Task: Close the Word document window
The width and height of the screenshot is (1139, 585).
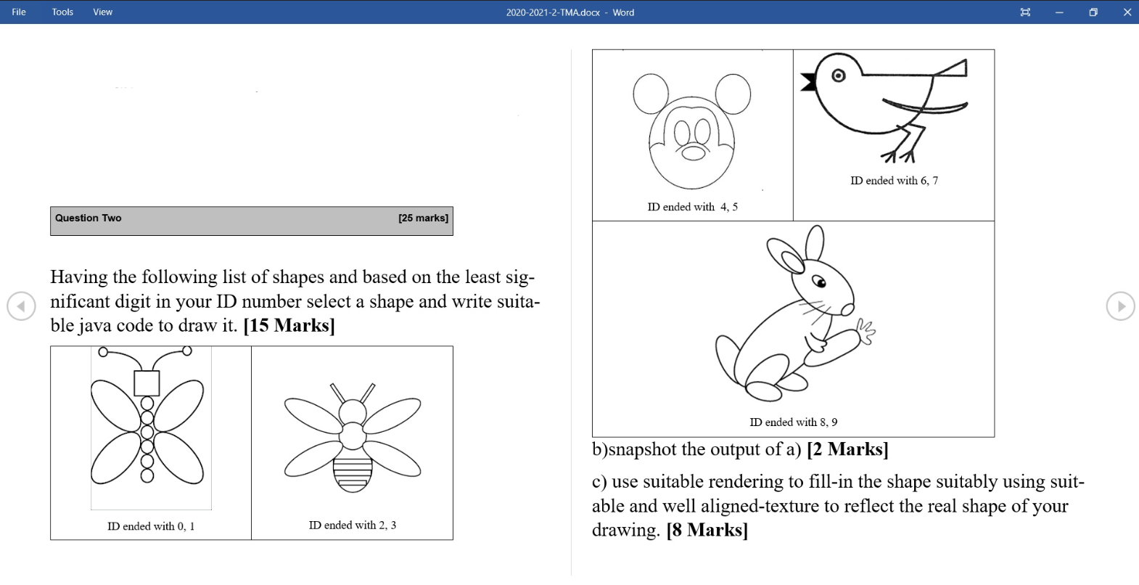Action: [x=1127, y=12]
